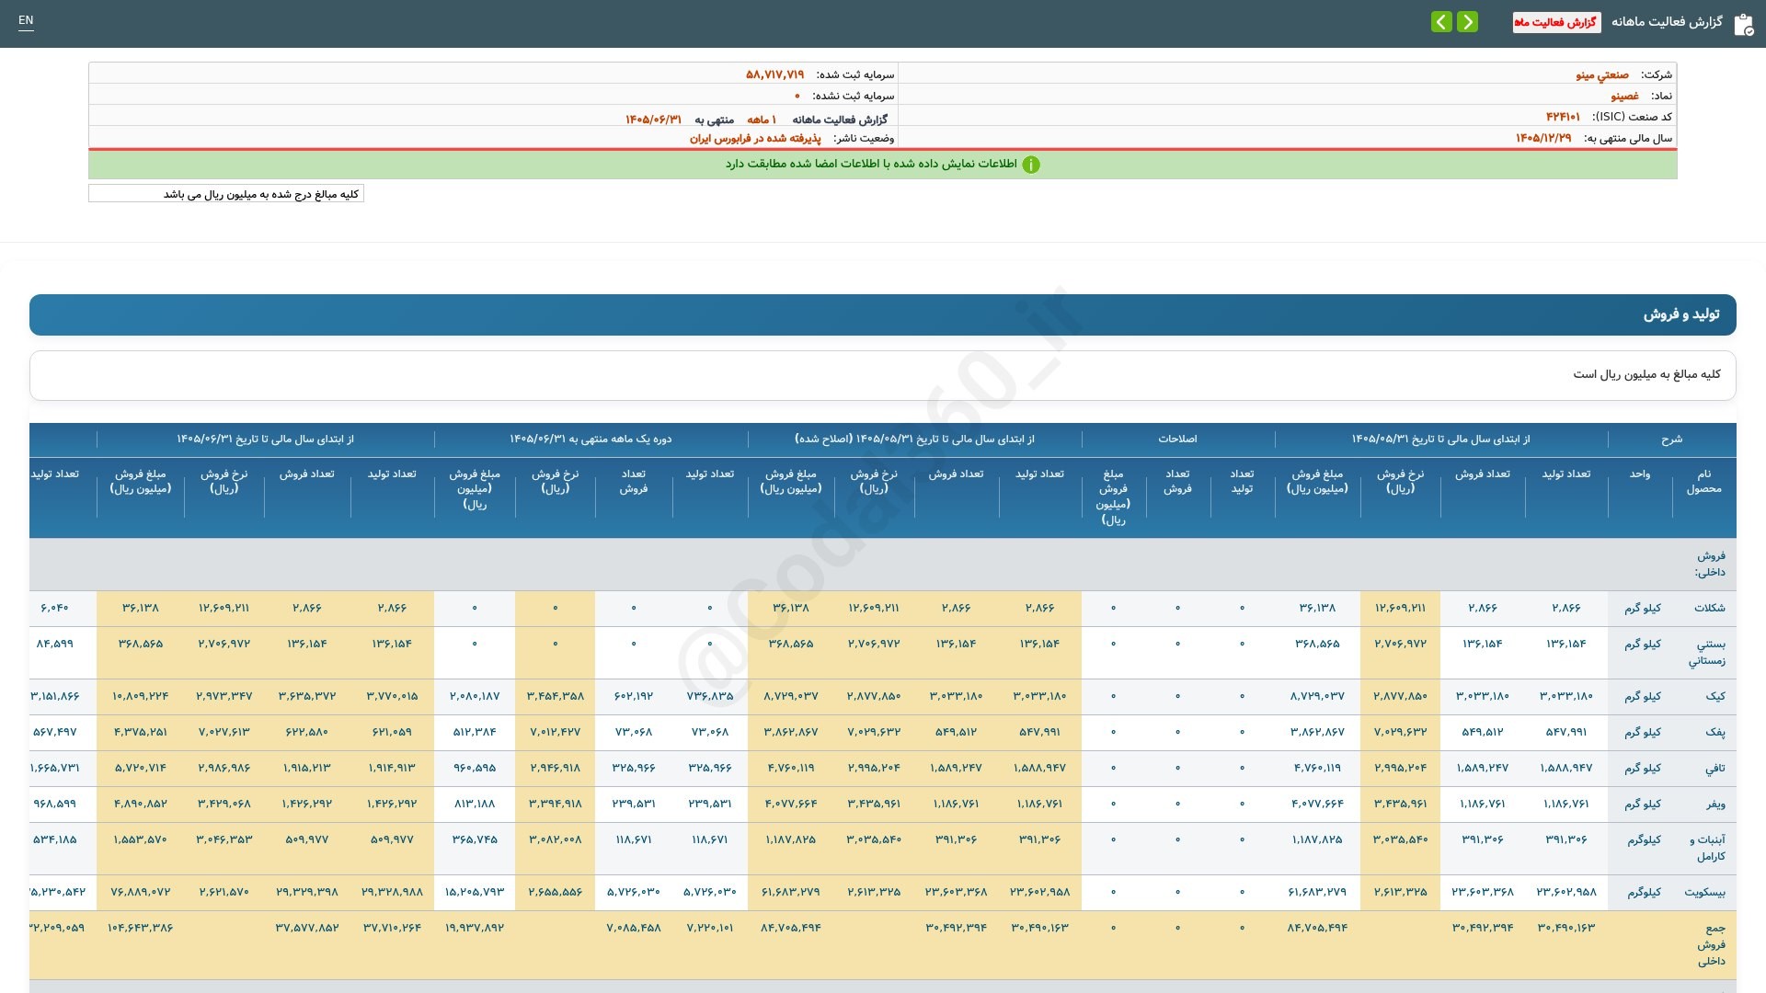Click the clipboard icon beside گزارش فعالیت ماهانه
The width and height of the screenshot is (1766, 993).
point(1743,24)
